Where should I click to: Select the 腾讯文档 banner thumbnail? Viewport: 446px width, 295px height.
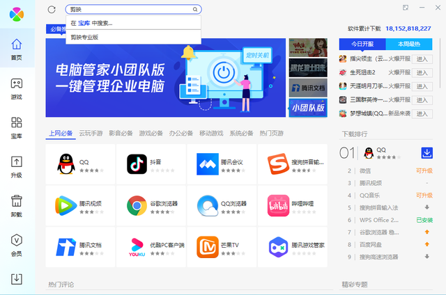308,88
